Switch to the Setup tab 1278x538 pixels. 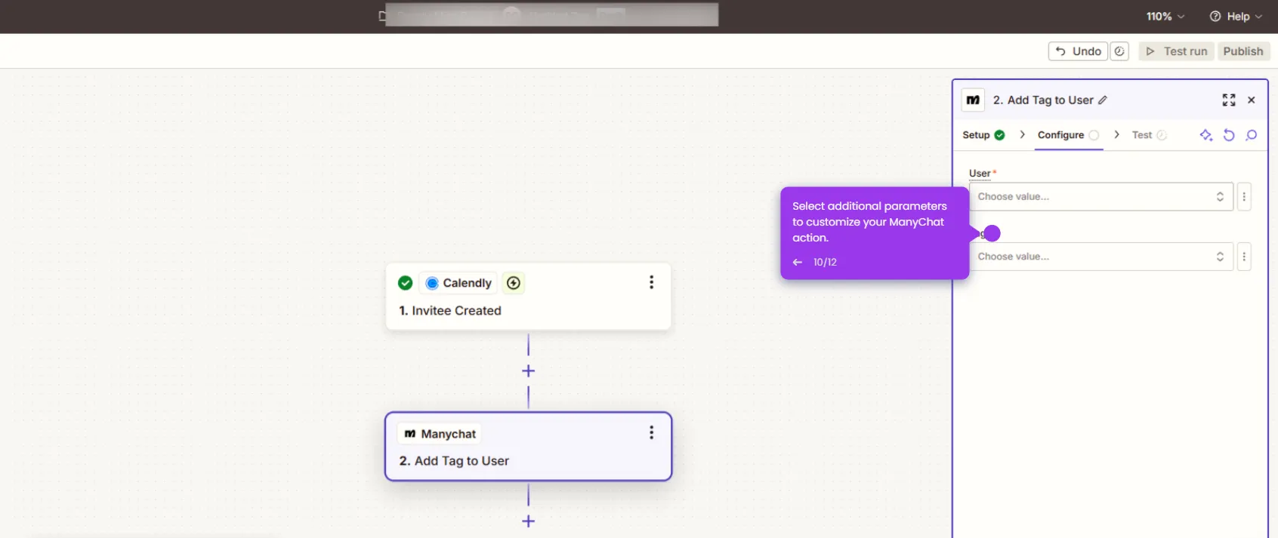tap(983, 135)
